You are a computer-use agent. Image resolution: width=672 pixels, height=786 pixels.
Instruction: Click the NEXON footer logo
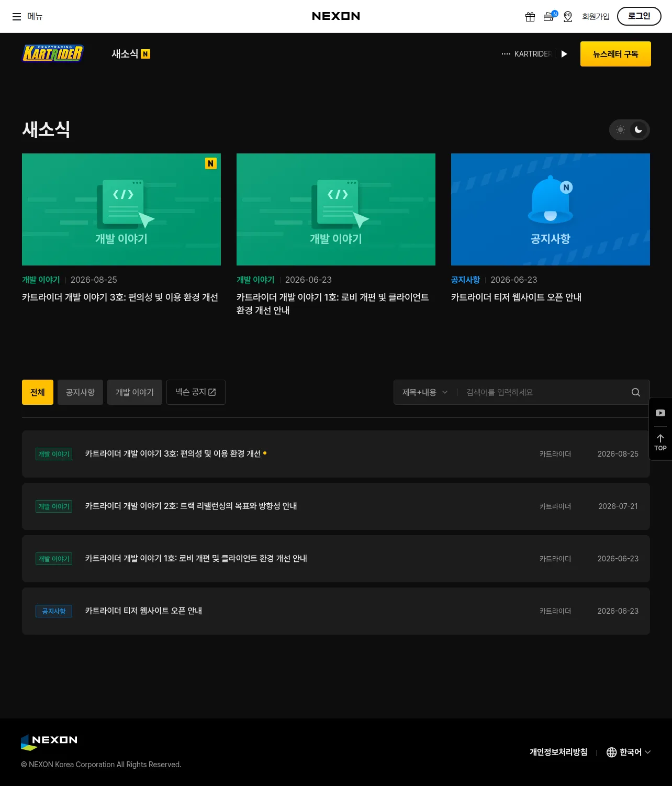(49, 741)
